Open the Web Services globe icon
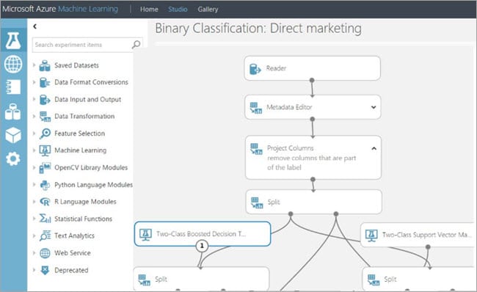The image size is (477, 292). point(13,64)
